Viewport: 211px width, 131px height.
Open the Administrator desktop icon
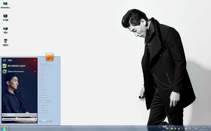click(x=5, y=5)
